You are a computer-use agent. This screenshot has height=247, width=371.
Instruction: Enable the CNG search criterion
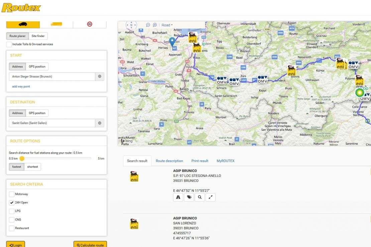[12, 220]
